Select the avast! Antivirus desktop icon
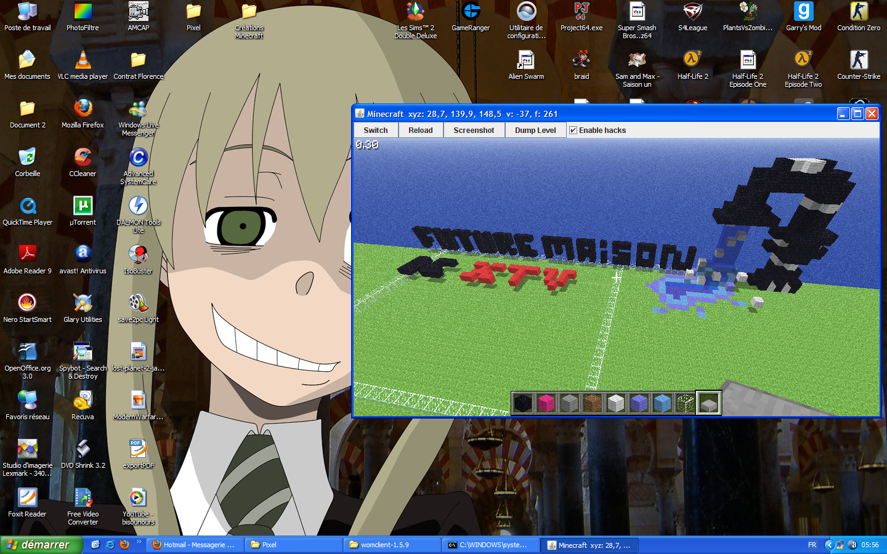This screenshot has width=887, height=554. 83,260
